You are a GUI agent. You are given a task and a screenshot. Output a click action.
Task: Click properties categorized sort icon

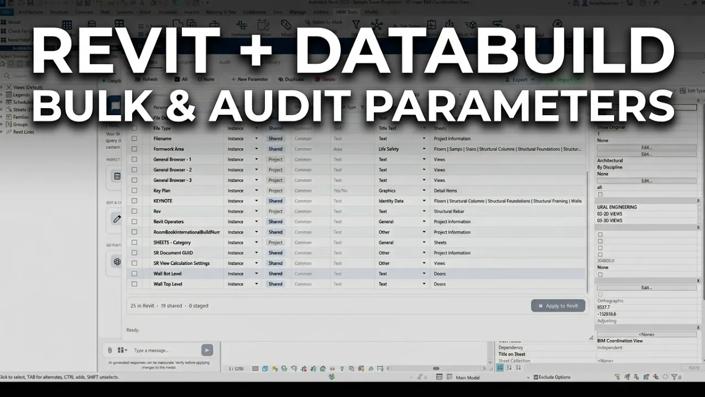(x=501, y=367)
